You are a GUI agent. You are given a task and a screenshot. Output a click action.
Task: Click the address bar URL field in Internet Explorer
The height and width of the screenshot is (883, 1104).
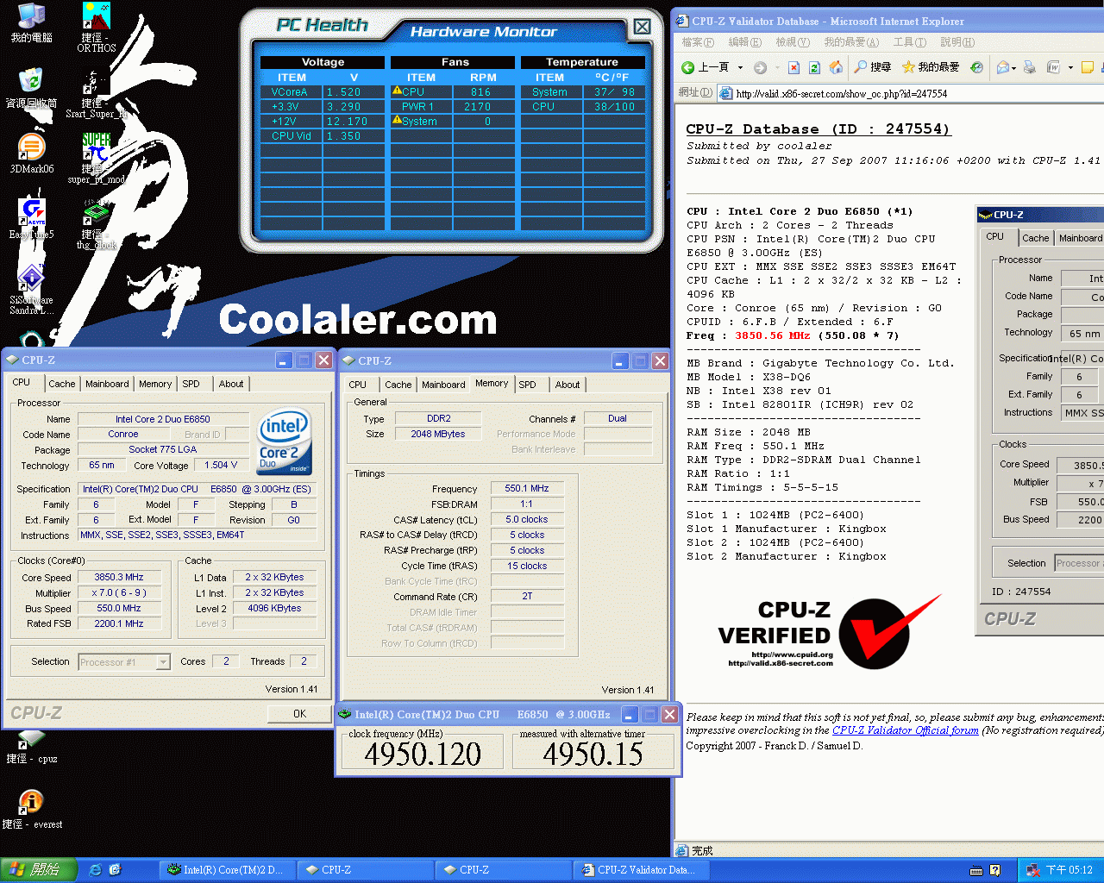(910, 93)
